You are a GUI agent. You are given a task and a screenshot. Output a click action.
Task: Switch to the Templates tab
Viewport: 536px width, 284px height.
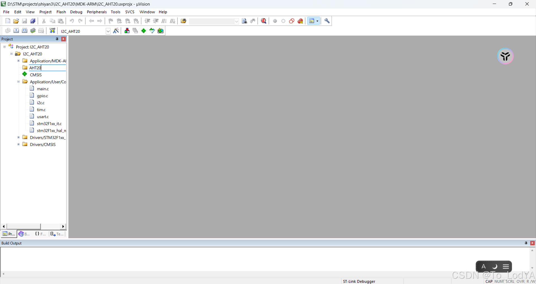point(57,234)
